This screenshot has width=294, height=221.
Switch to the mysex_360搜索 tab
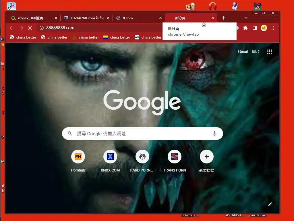[x=34, y=18]
